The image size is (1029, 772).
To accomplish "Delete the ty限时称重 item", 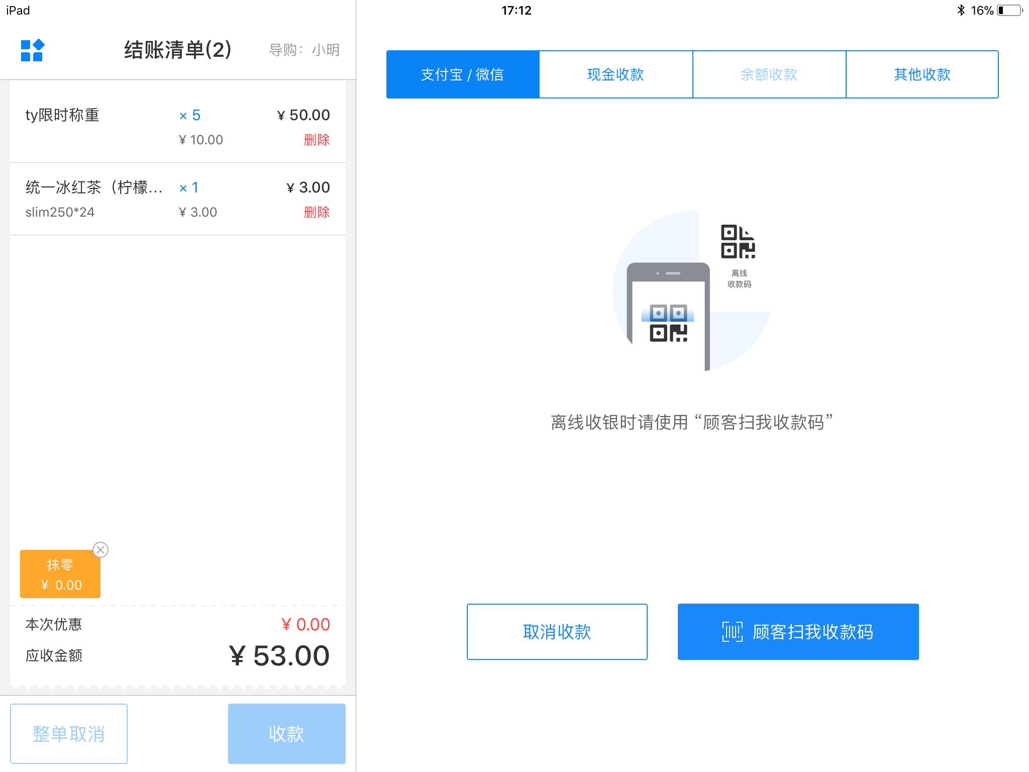I will (317, 140).
